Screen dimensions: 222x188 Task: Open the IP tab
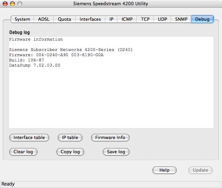[x=111, y=19]
